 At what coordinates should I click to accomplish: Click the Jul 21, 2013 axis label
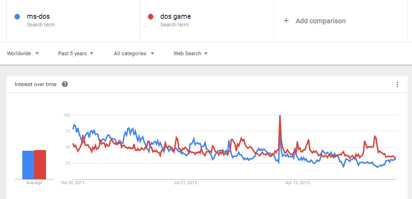(185, 183)
